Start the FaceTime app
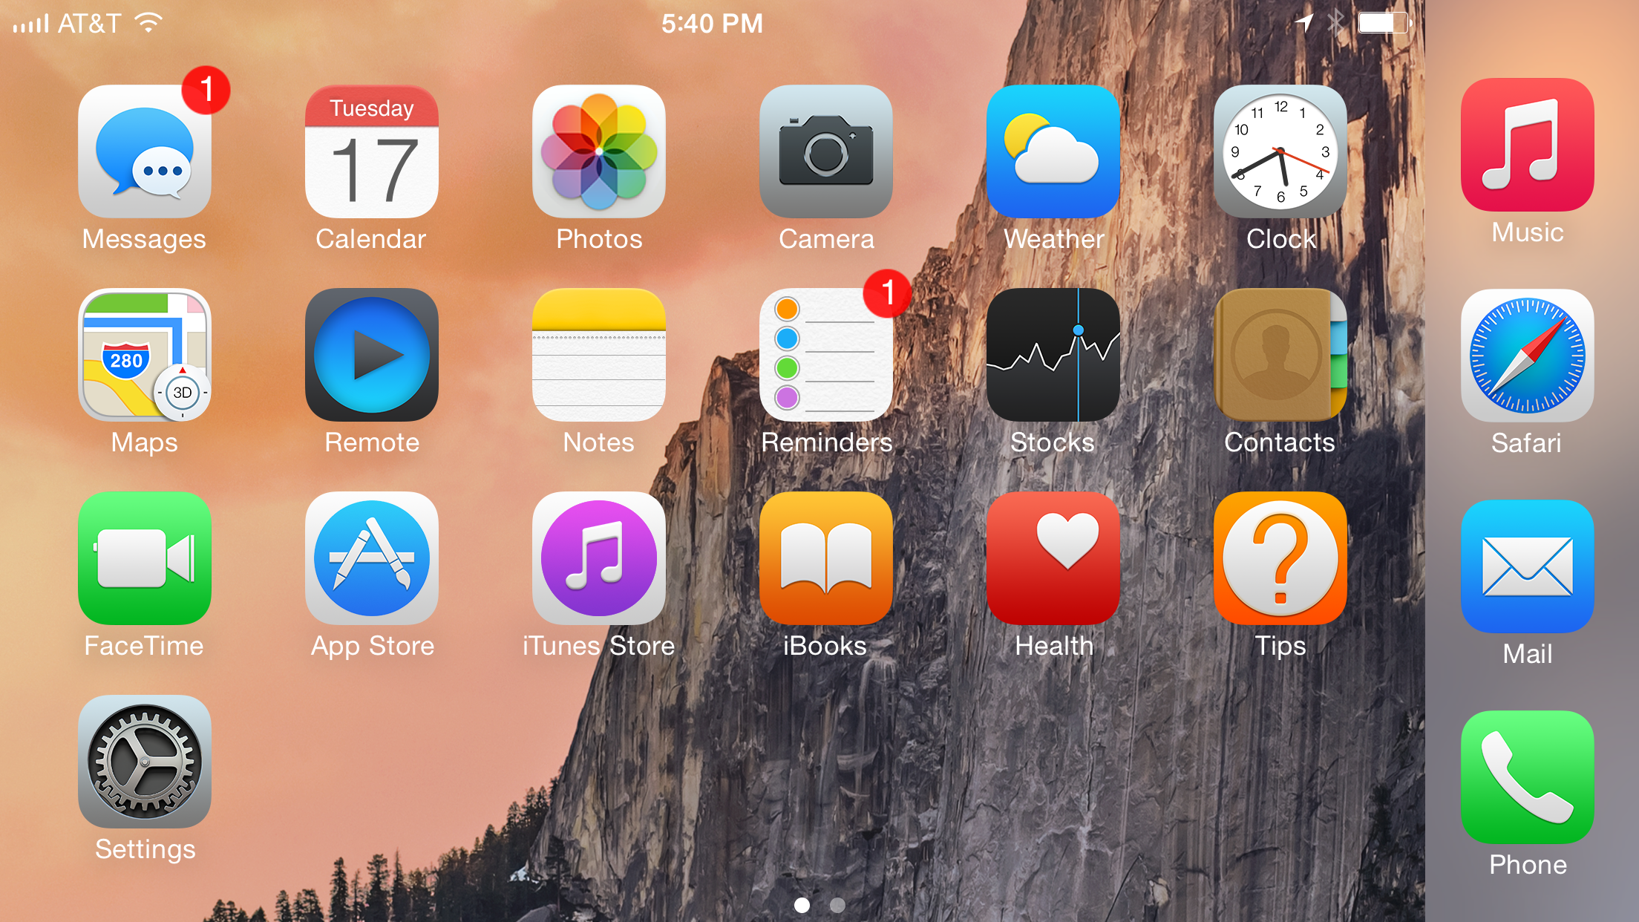1639x922 pixels. [145, 558]
